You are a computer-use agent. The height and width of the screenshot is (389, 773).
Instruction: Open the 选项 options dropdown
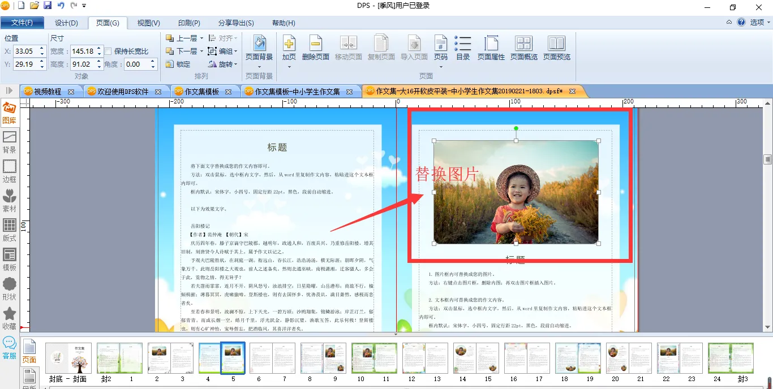point(760,23)
